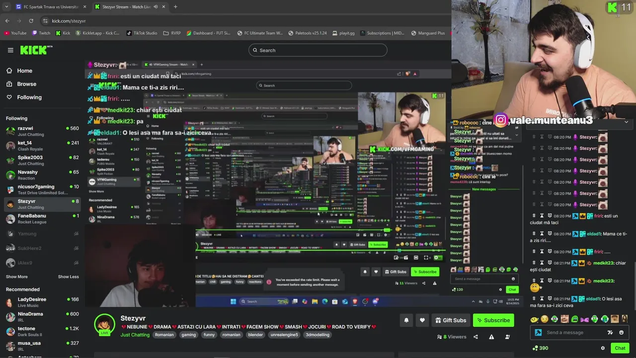Open a new browser tab
The height and width of the screenshot is (358, 636).
tap(175, 7)
